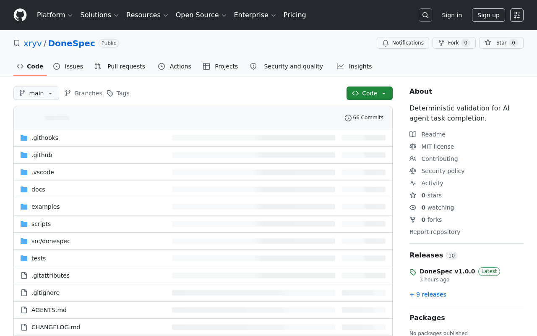The width and height of the screenshot is (537, 336).
Task: Click the tests folder icon
Action: (x=24, y=258)
